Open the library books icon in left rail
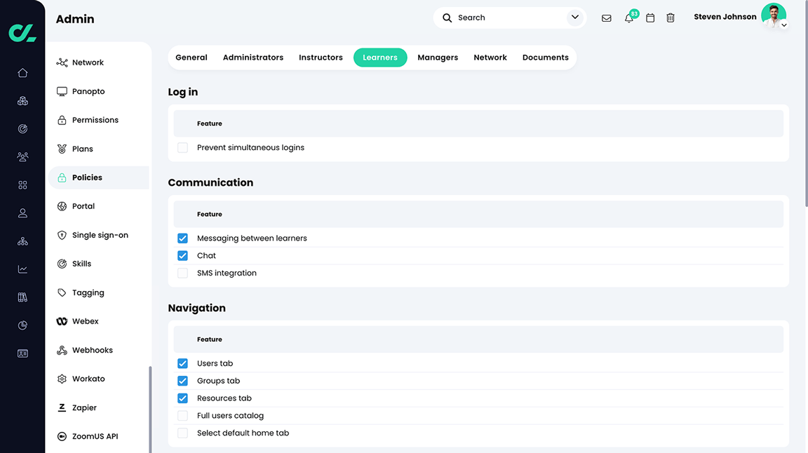Viewport: 808px width, 453px height. click(x=22, y=297)
